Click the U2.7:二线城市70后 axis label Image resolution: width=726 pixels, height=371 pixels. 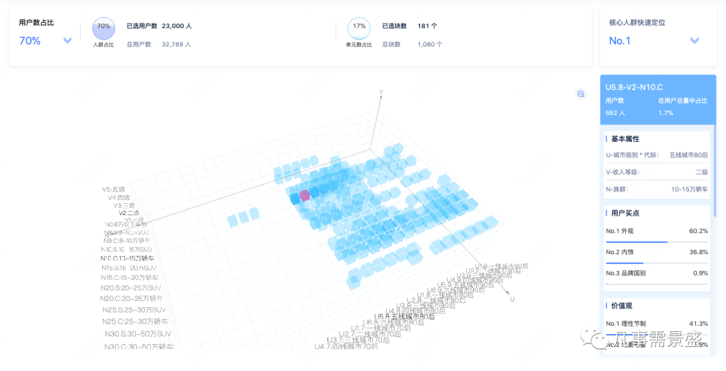[370, 334]
